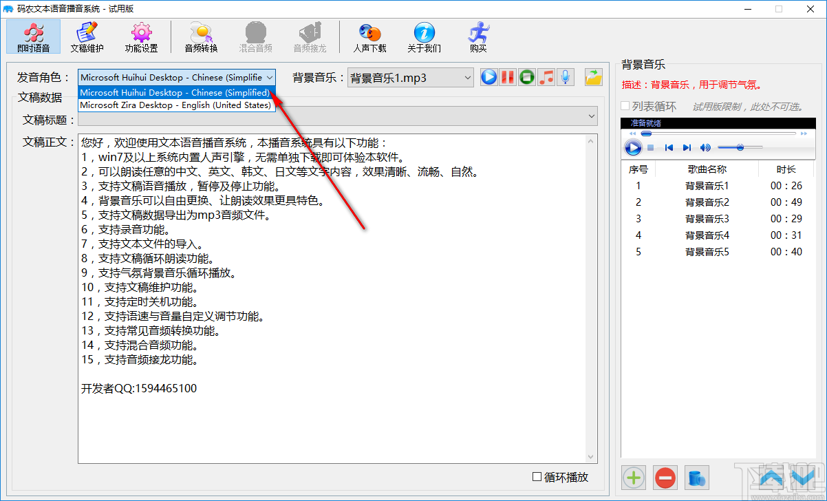Mute the background music speaker icon
The width and height of the screenshot is (827, 501).
[x=705, y=148]
